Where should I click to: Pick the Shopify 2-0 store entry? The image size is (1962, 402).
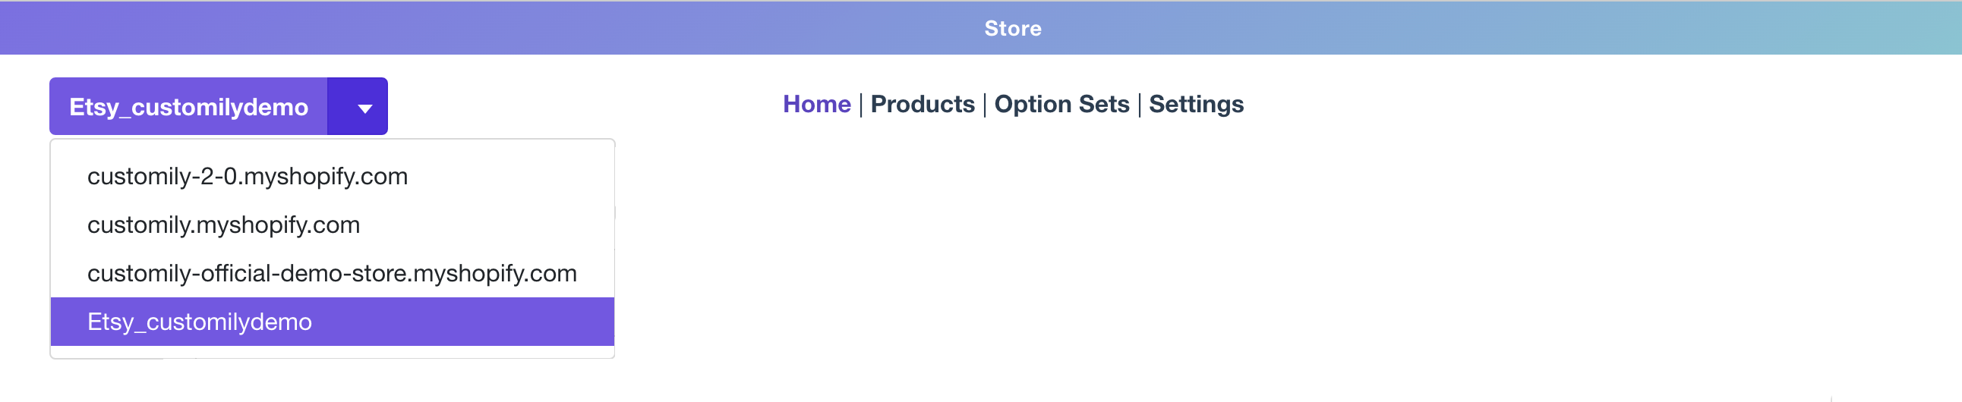point(248,177)
